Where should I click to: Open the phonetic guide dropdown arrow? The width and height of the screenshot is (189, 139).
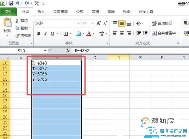click(107, 34)
